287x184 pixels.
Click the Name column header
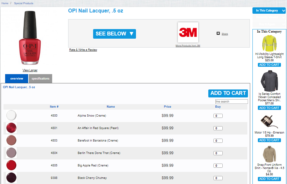pos(111,106)
